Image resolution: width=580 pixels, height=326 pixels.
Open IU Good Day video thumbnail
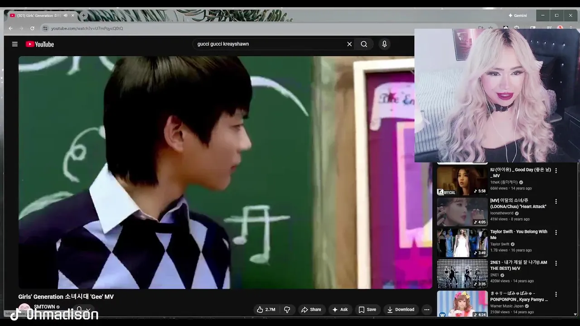(x=462, y=180)
